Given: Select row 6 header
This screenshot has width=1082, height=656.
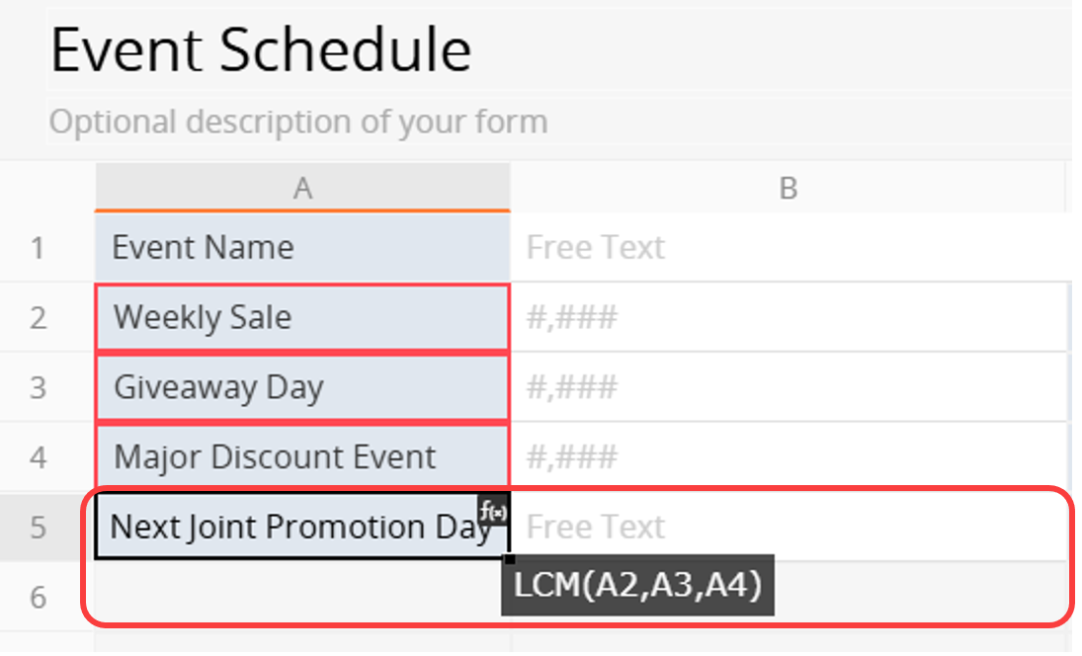Looking at the screenshot, I should pos(38,597).
